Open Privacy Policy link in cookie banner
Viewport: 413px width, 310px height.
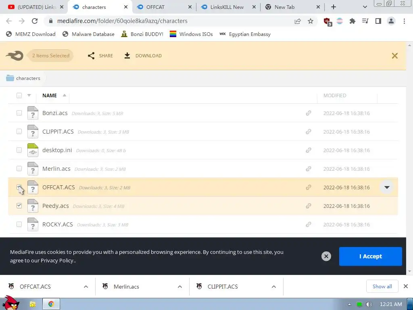coord(57,260)
